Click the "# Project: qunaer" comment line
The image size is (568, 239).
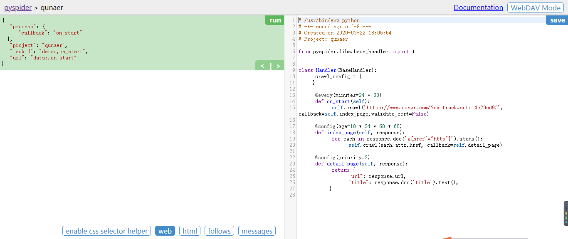(323, 39)
